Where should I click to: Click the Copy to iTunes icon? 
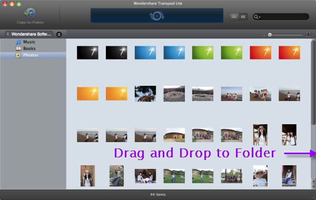(x=30, y=13)
